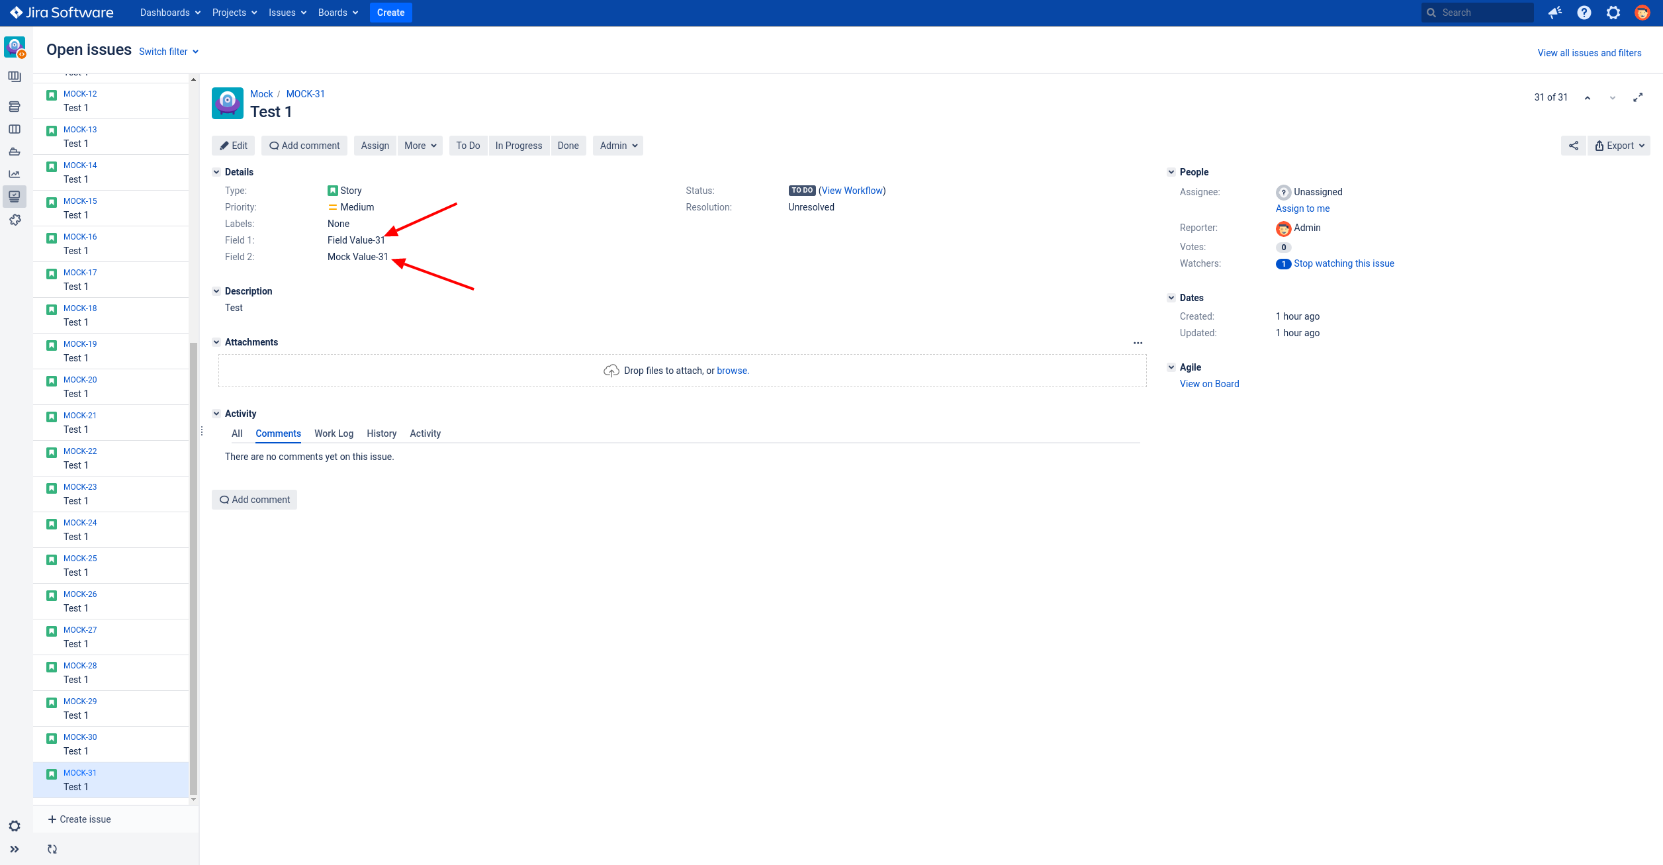1663x865 pixels.
Task: Transition the issue using In Progress button
Action: pyautogui.click(x=518, y=145)
